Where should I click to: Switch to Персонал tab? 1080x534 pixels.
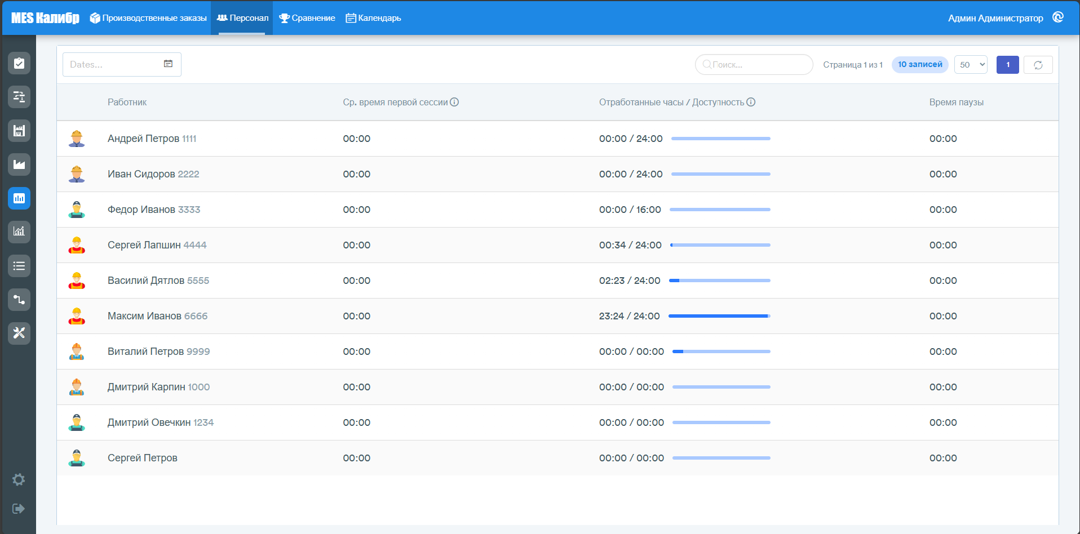(242, 18)
